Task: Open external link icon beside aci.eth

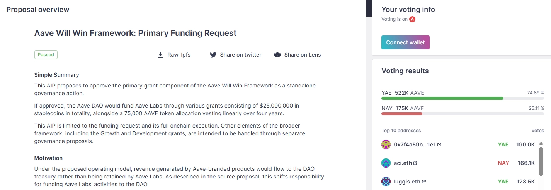Action: pos(415,163)
